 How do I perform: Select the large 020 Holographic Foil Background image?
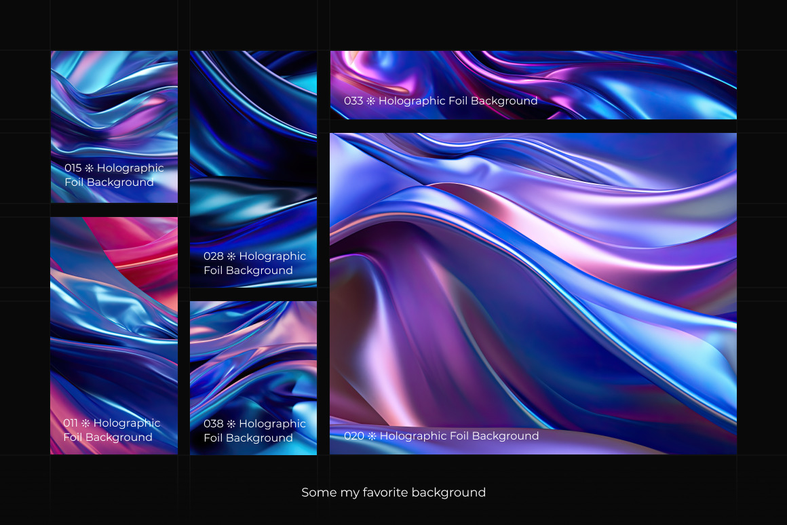(533, 294)
